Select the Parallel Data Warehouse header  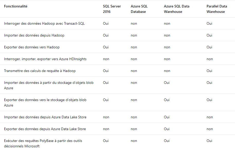coord(217,9)
